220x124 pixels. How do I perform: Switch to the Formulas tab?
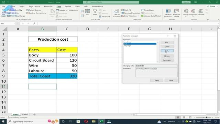(48, 7)
